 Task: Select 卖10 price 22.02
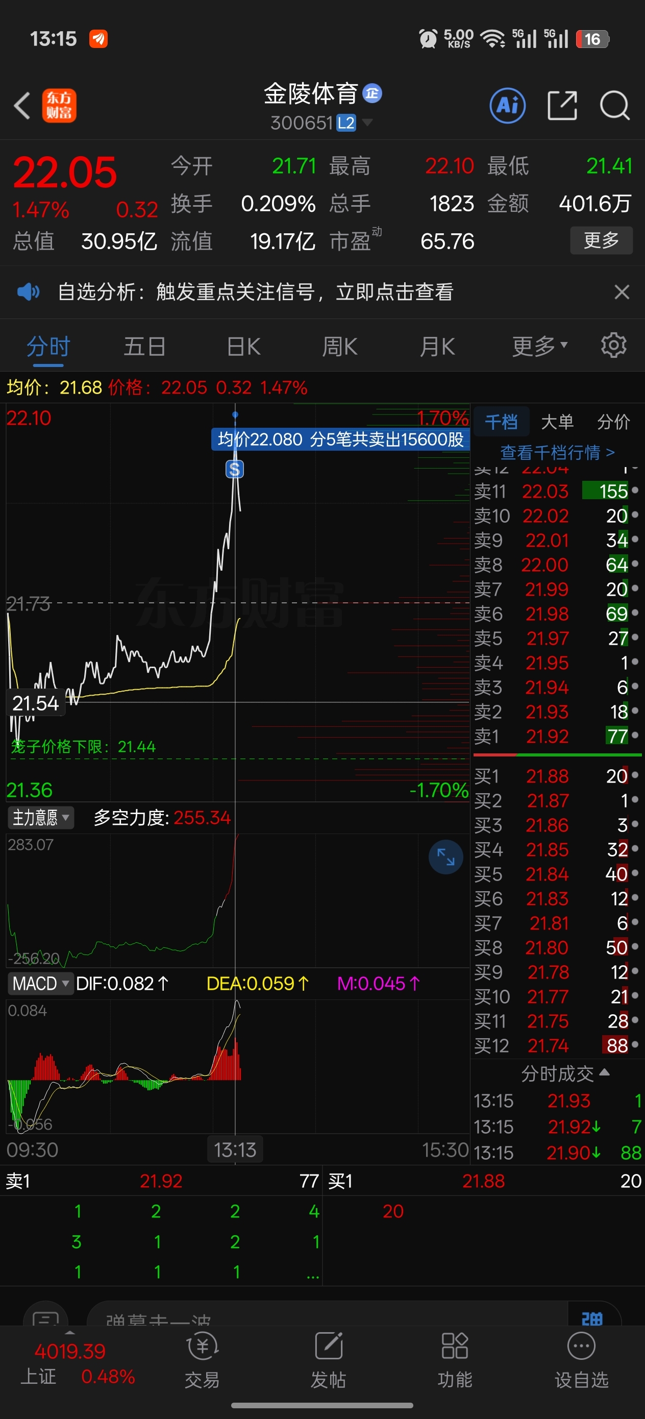point(546,516)
